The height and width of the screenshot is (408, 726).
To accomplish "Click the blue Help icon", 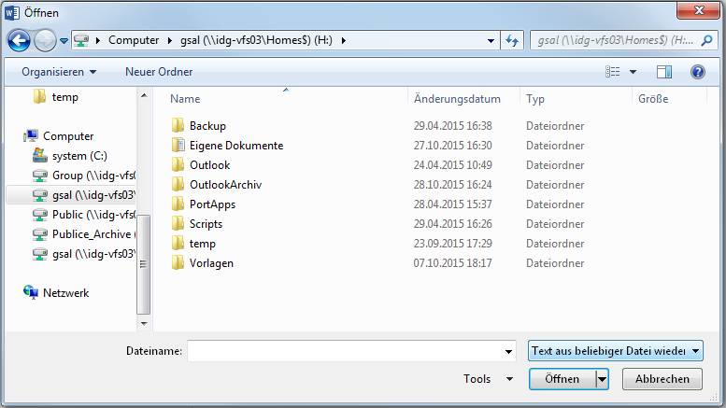I will [697, 72].
